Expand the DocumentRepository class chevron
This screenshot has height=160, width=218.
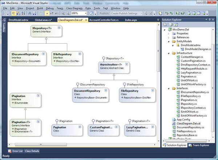pyautogui.click(x=106, y=90)
